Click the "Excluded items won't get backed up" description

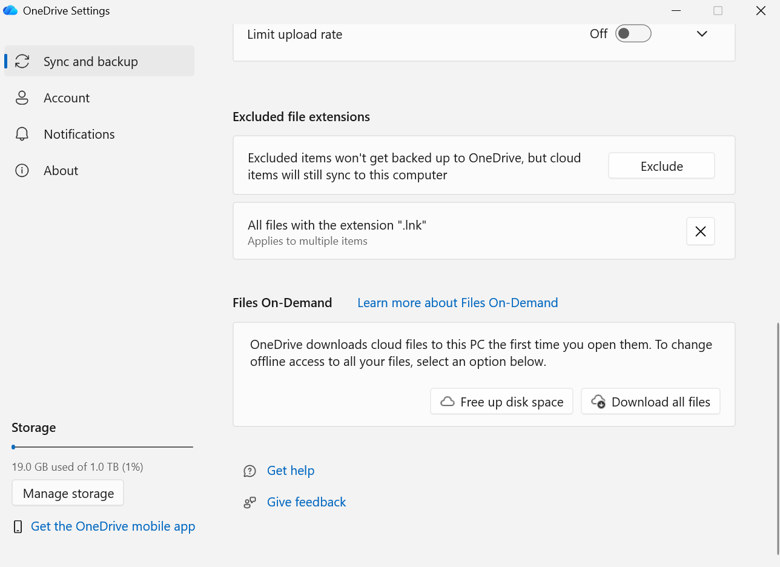pos(414,167)
